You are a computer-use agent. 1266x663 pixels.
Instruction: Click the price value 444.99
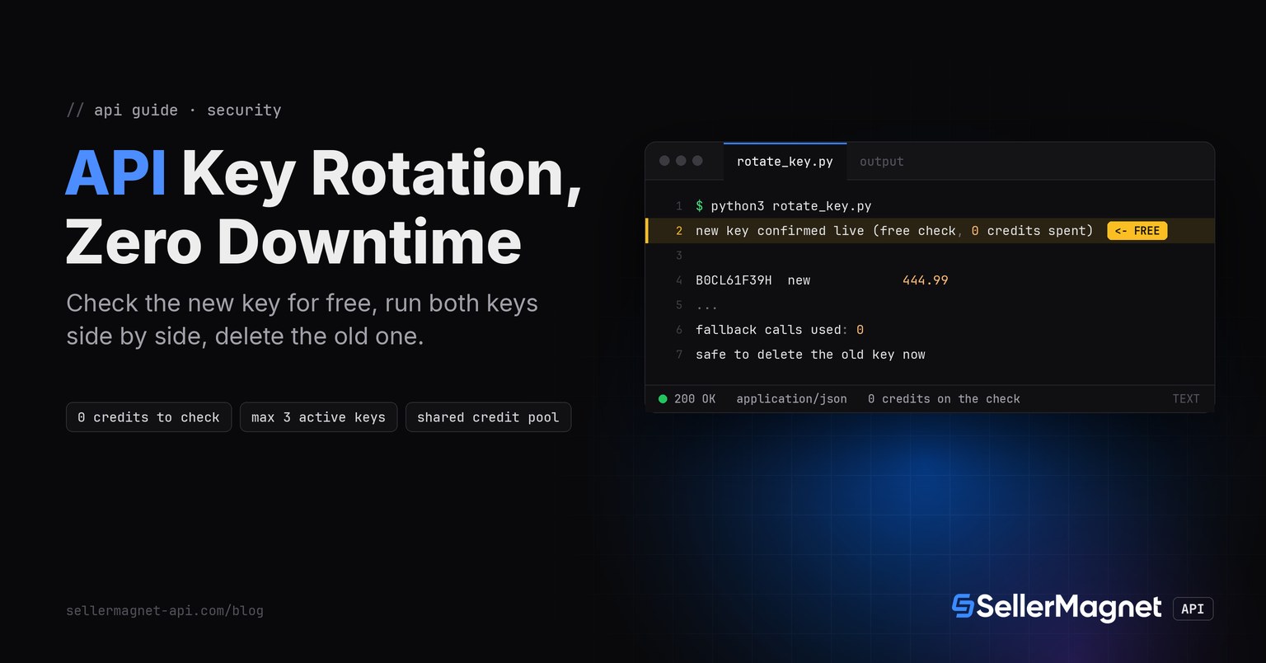pos(926,280)
